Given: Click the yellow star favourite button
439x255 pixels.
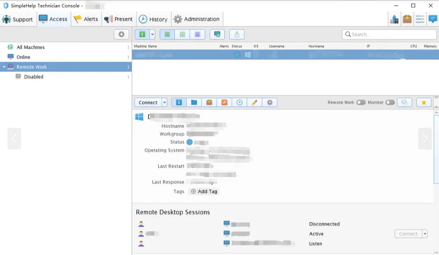Looking at the screenshot, I should pyautogui.click(x=424, y=102).
